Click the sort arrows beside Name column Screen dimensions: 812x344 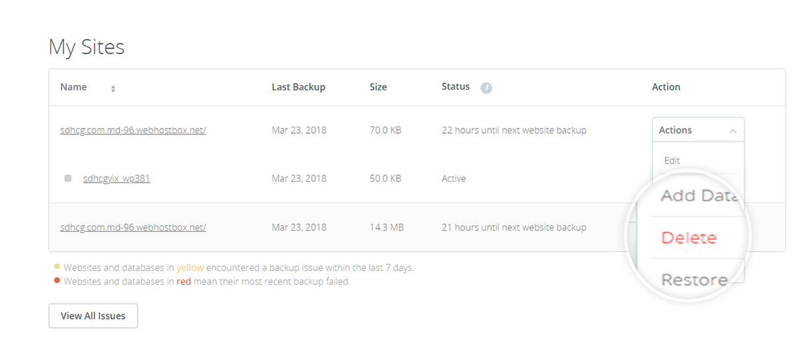point(113,88)
